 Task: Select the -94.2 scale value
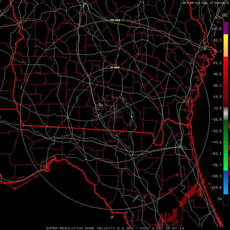216,176
